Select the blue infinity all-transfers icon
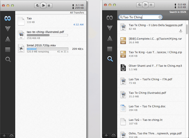 pyautogui.click(x=8, y=18)
